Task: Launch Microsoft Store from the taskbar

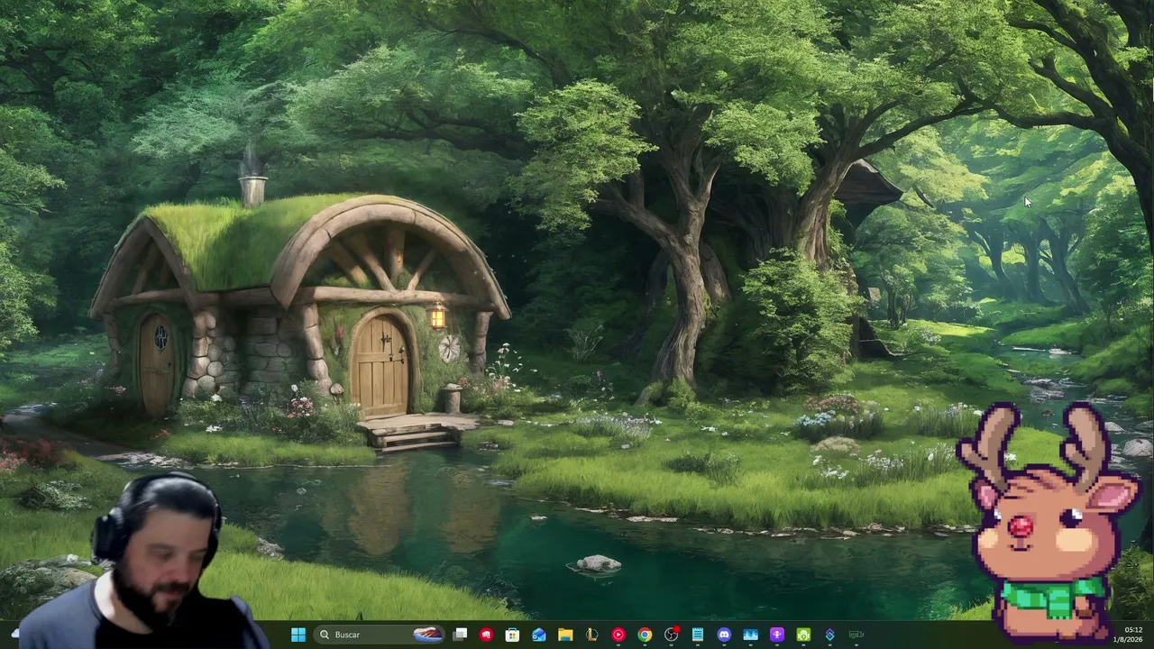Action: click(x=512, y=635)
